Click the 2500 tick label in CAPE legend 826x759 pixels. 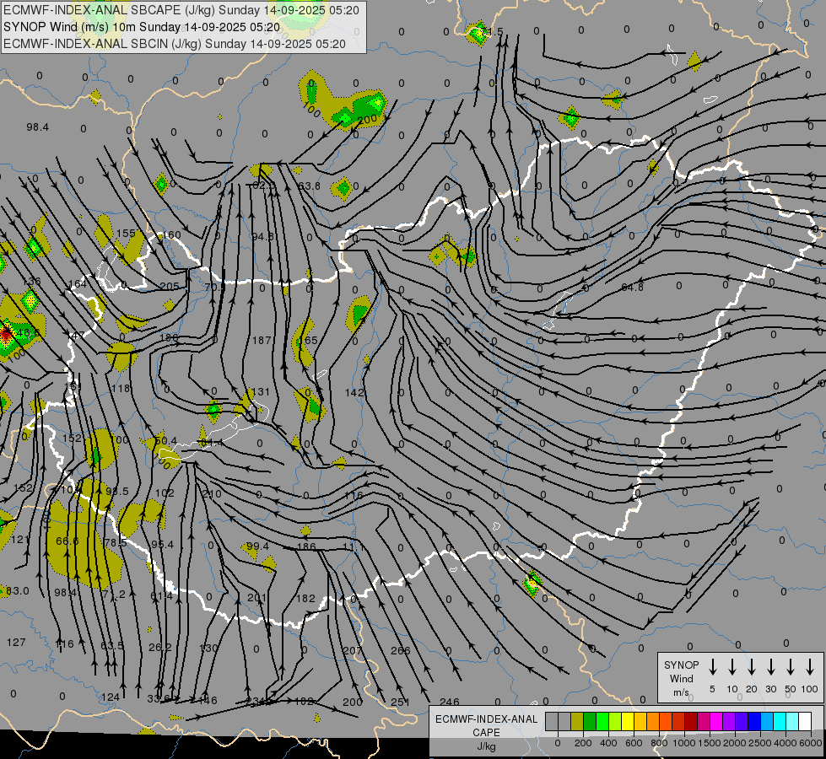pos(759,743)
